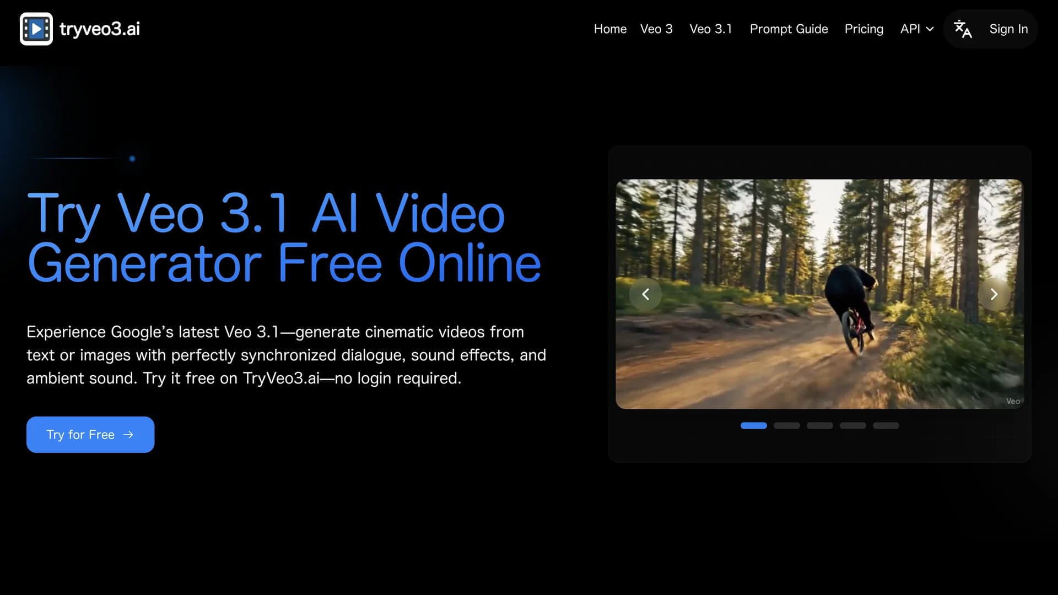The image size is (1058, 595).
Task: Jump to the fourth carousel slide indicator
Action: tap(852, 425)
